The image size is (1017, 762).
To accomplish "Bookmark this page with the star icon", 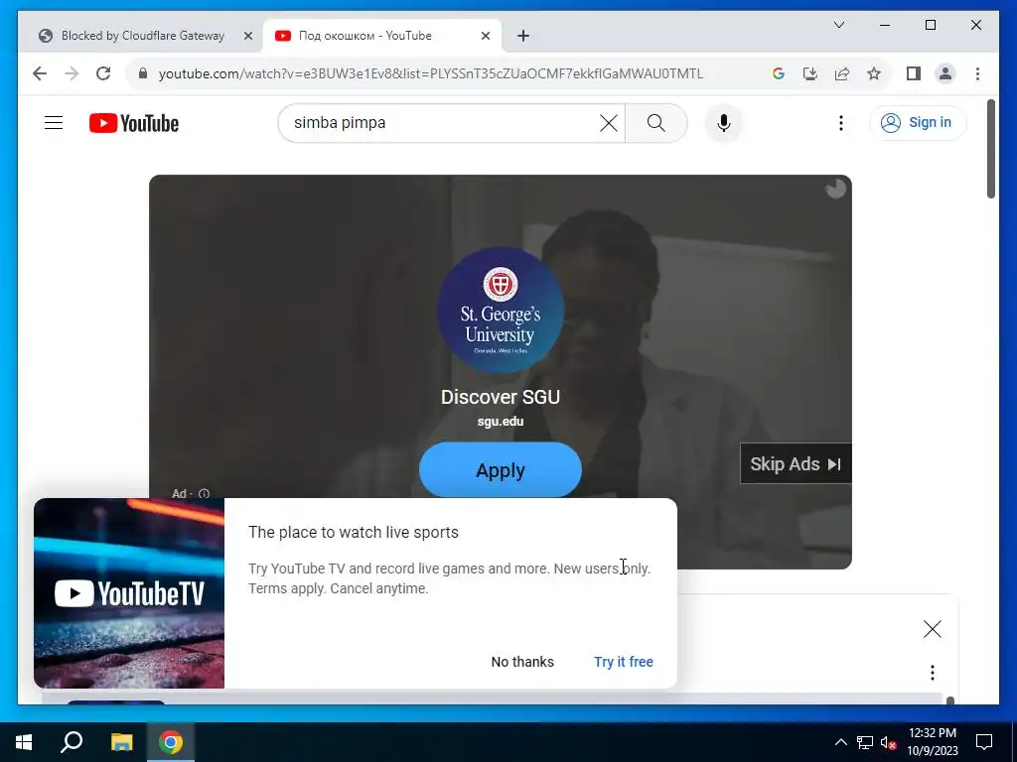I will (874, 73).
